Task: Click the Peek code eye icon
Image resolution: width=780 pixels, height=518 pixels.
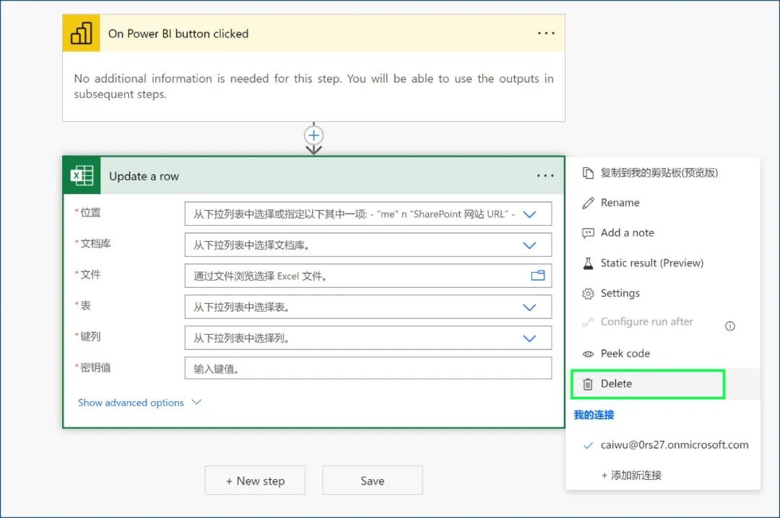Action: click(586, 353)
